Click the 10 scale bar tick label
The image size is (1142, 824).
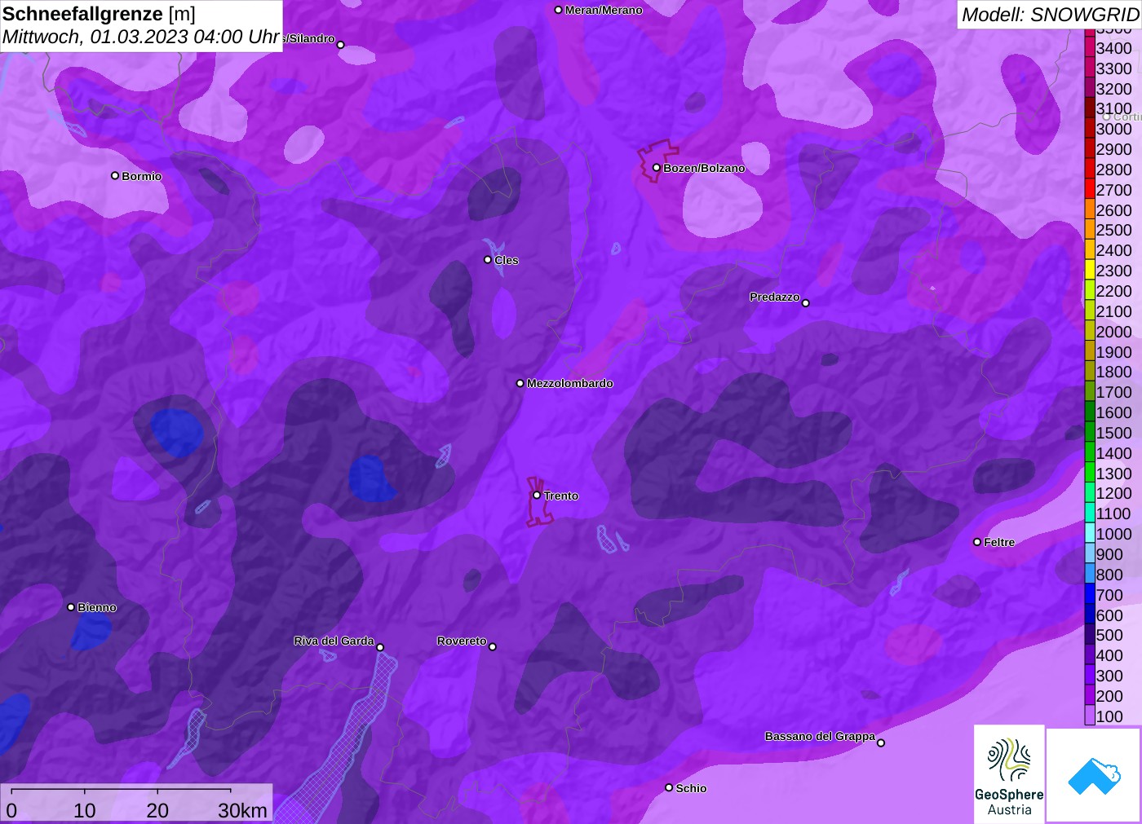[x=85, y=810]
